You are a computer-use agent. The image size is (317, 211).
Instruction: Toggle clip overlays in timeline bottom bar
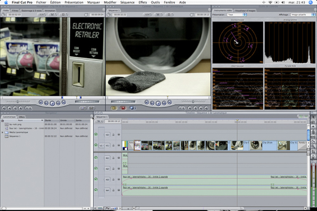click(107, 208)
